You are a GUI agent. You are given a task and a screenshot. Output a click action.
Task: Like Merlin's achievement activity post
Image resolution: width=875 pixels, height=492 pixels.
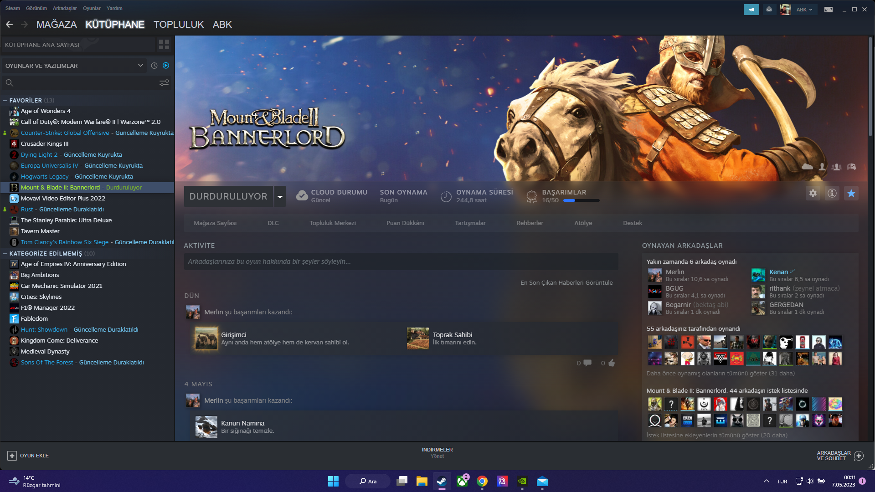pyautogui.click(x=611, y=363)
